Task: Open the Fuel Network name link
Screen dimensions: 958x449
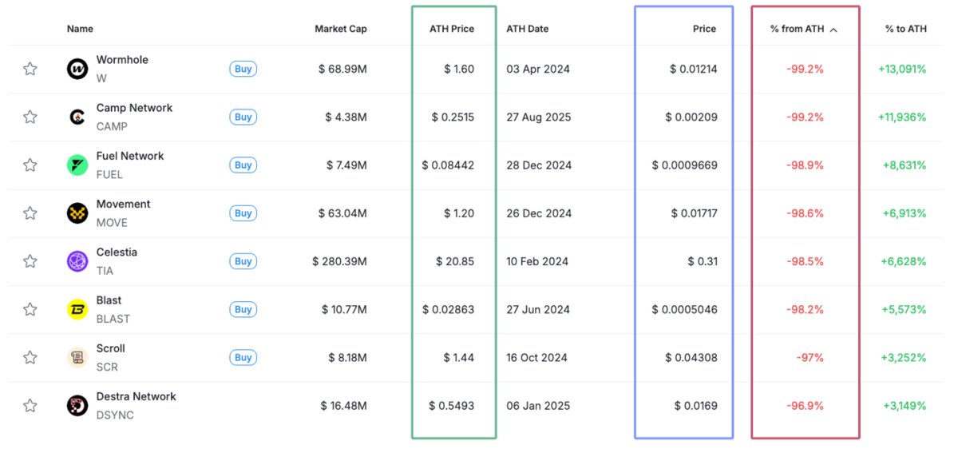Action: point(130,156)
